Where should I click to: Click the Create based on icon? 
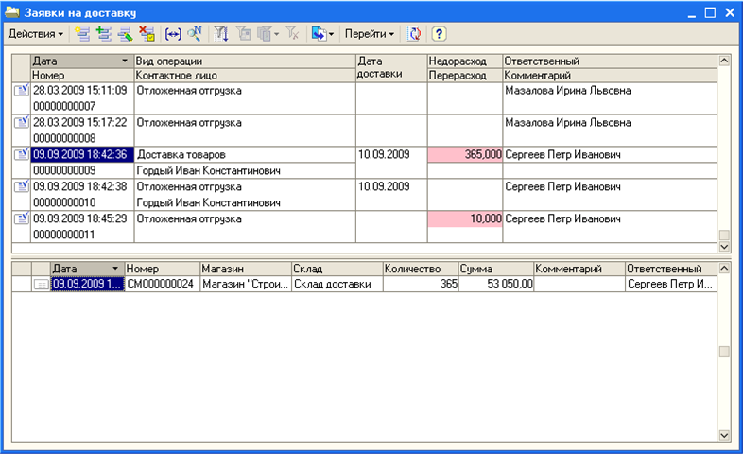[319, 34]
